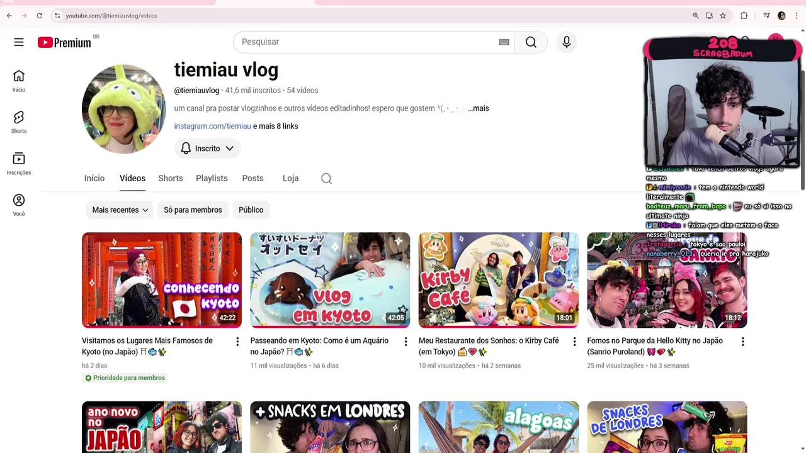The height and width of the screenshot is (453, 806).
Task: Click browser forward arrow
Action: (x=24, y=16)
